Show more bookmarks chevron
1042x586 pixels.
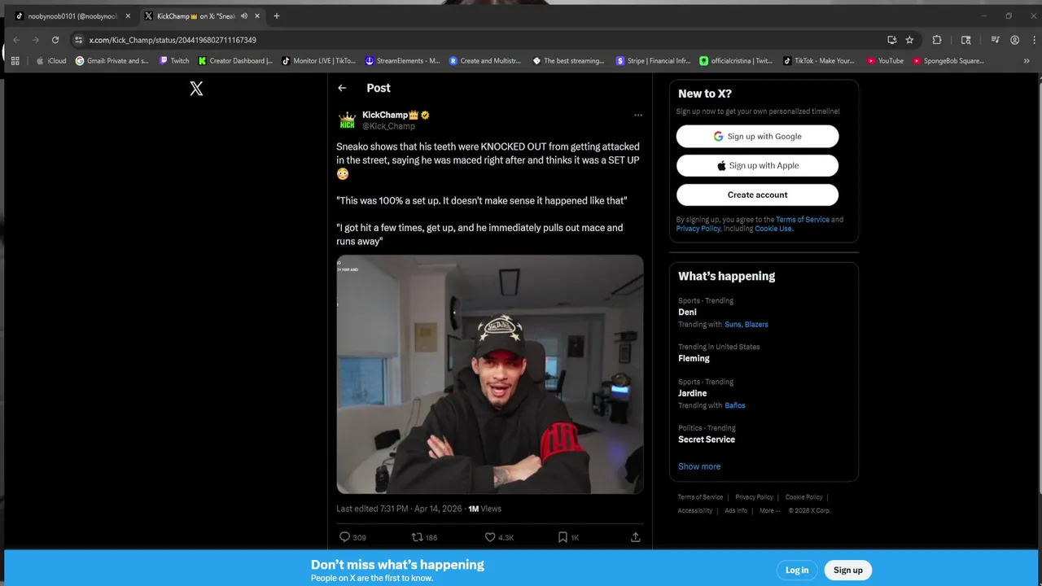1027,61
